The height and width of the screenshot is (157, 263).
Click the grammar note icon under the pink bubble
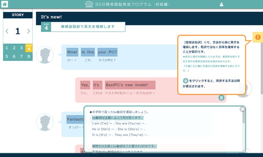pyautogui.click(x=221, y=97)
